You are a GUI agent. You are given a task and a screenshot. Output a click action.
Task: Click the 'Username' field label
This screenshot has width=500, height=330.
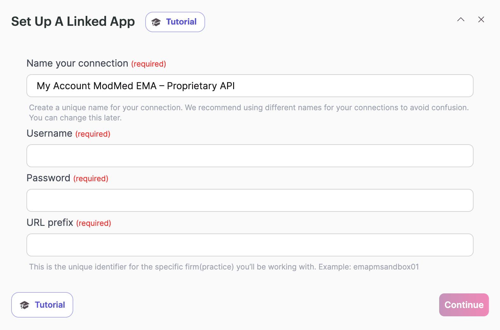tap(49, 133)
